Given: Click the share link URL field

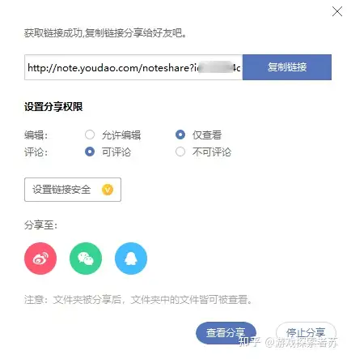Looking at the screenshot, I should click(133, 67).
